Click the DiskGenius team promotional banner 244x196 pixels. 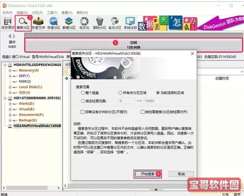point(221,23)
